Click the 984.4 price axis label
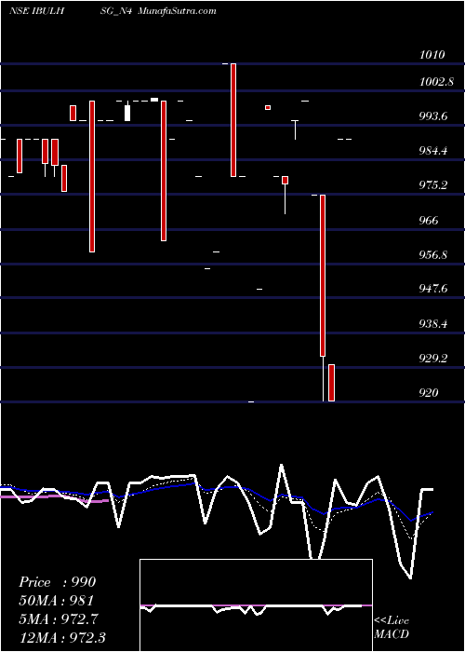The image size is (465, 652). point(433,151)
